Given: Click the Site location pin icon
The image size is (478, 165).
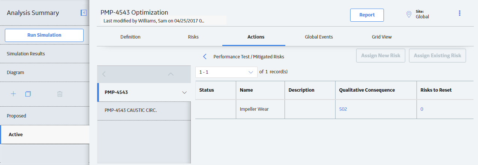Looking at the screenshot, I should coord(409,15).
